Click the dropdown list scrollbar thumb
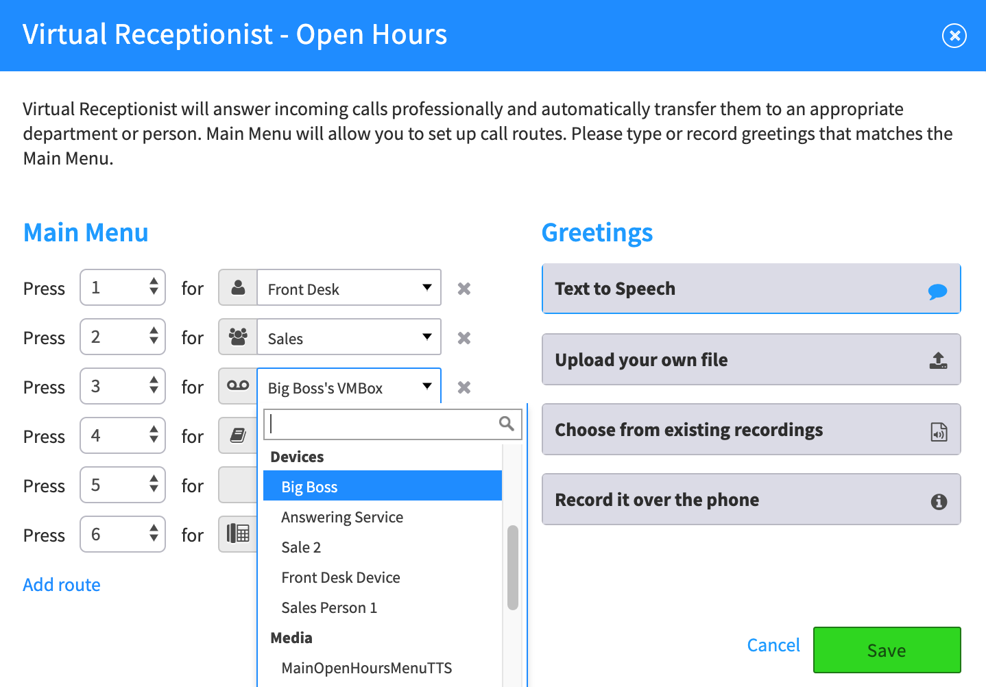 tap(513, 568)
